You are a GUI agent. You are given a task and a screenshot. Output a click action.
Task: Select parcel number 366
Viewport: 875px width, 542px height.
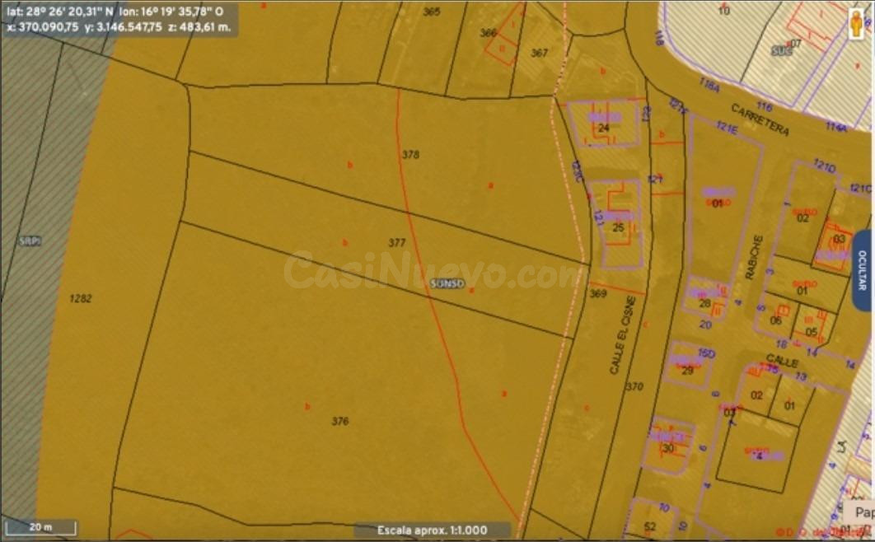489,33
